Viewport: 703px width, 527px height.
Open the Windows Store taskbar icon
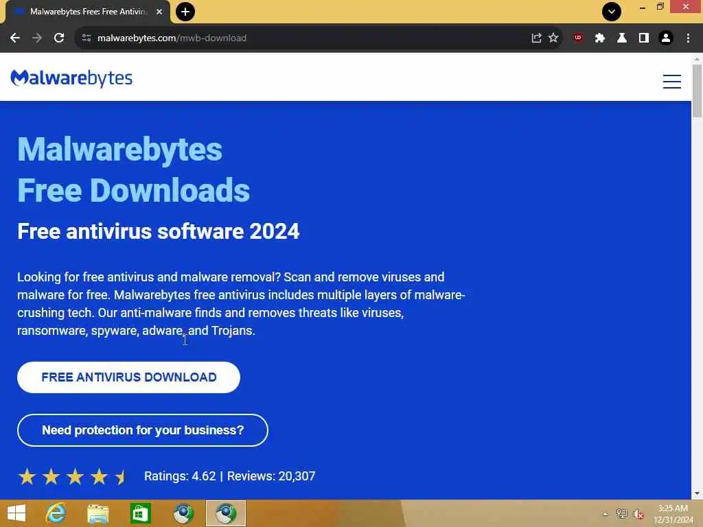(140, 513)
